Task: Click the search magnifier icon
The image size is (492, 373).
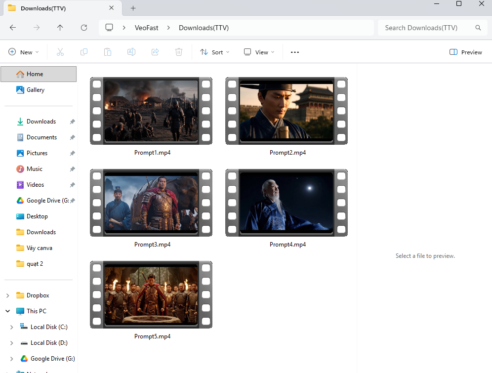Action: click(x=478, y=28)
